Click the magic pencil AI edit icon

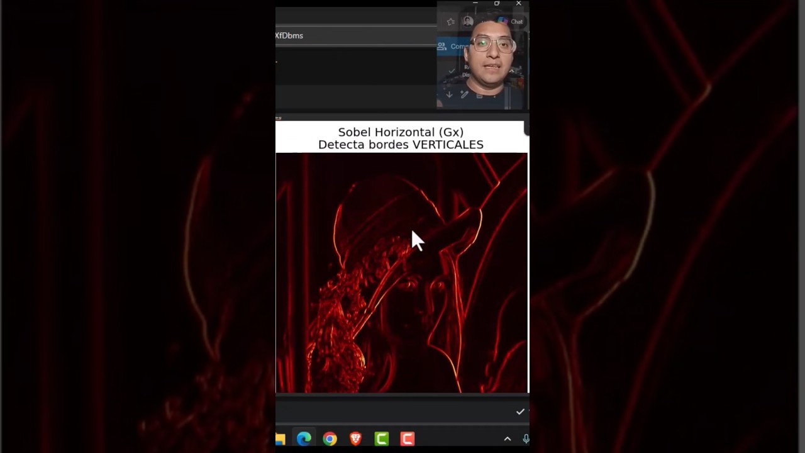click(x=464, y=94)
